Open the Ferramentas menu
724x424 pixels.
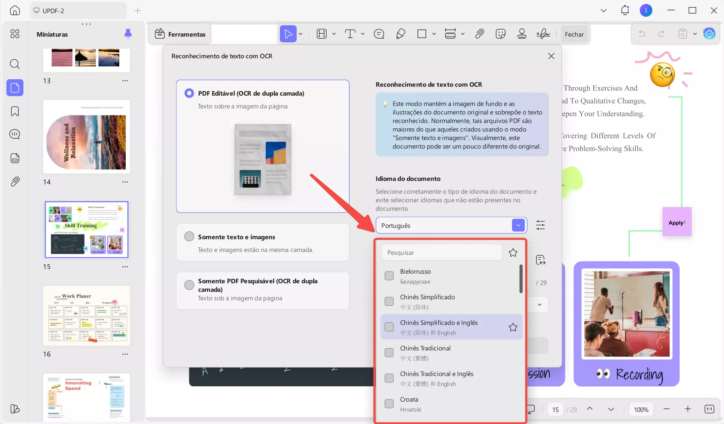(180, 34)
